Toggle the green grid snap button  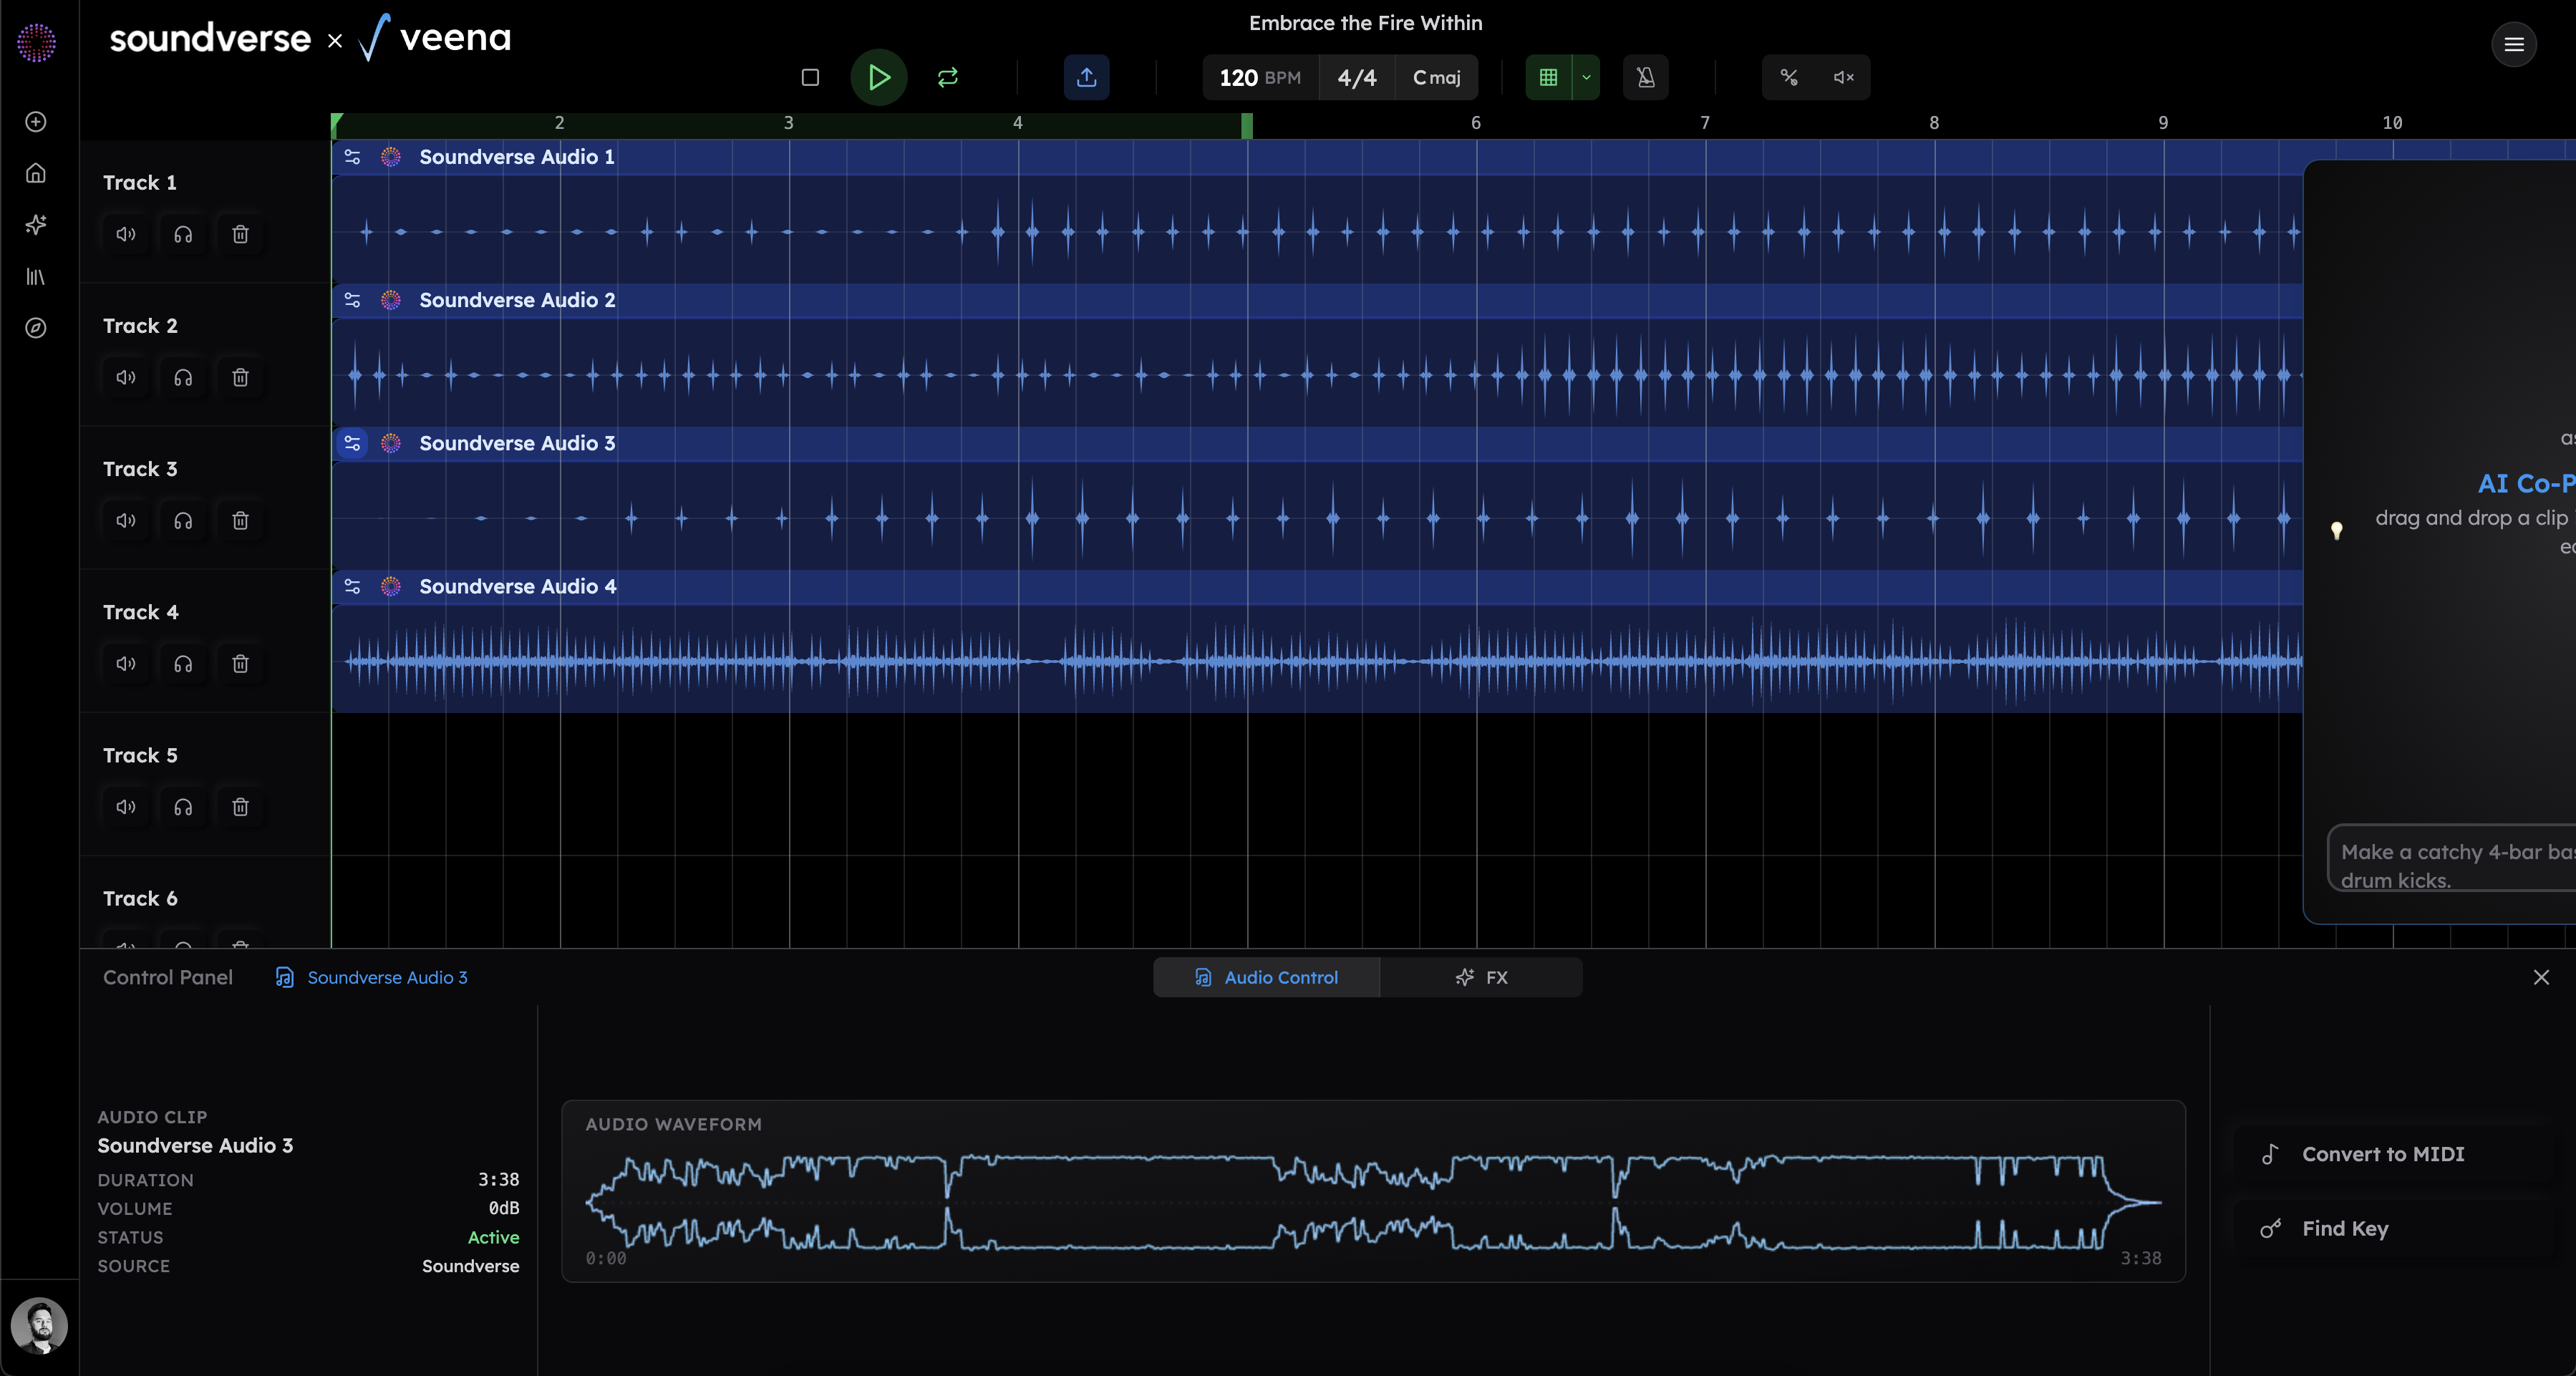[x=1549, y=77]
